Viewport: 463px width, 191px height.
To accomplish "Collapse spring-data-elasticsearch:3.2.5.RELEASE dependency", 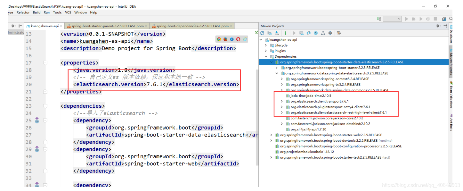I will coord(277,73).
